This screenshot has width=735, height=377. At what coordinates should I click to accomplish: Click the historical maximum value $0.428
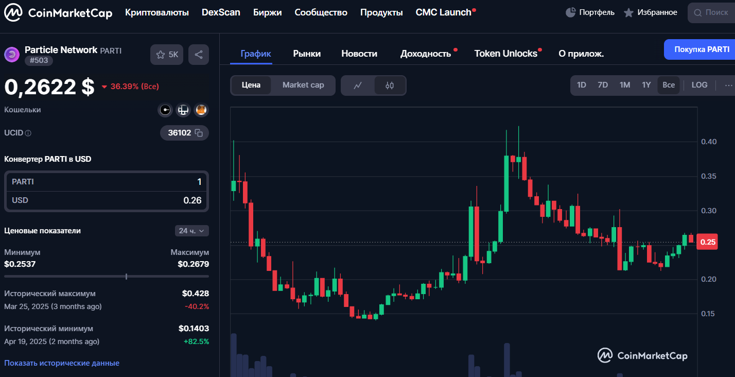pyautogui.click(x=196, y=294)
